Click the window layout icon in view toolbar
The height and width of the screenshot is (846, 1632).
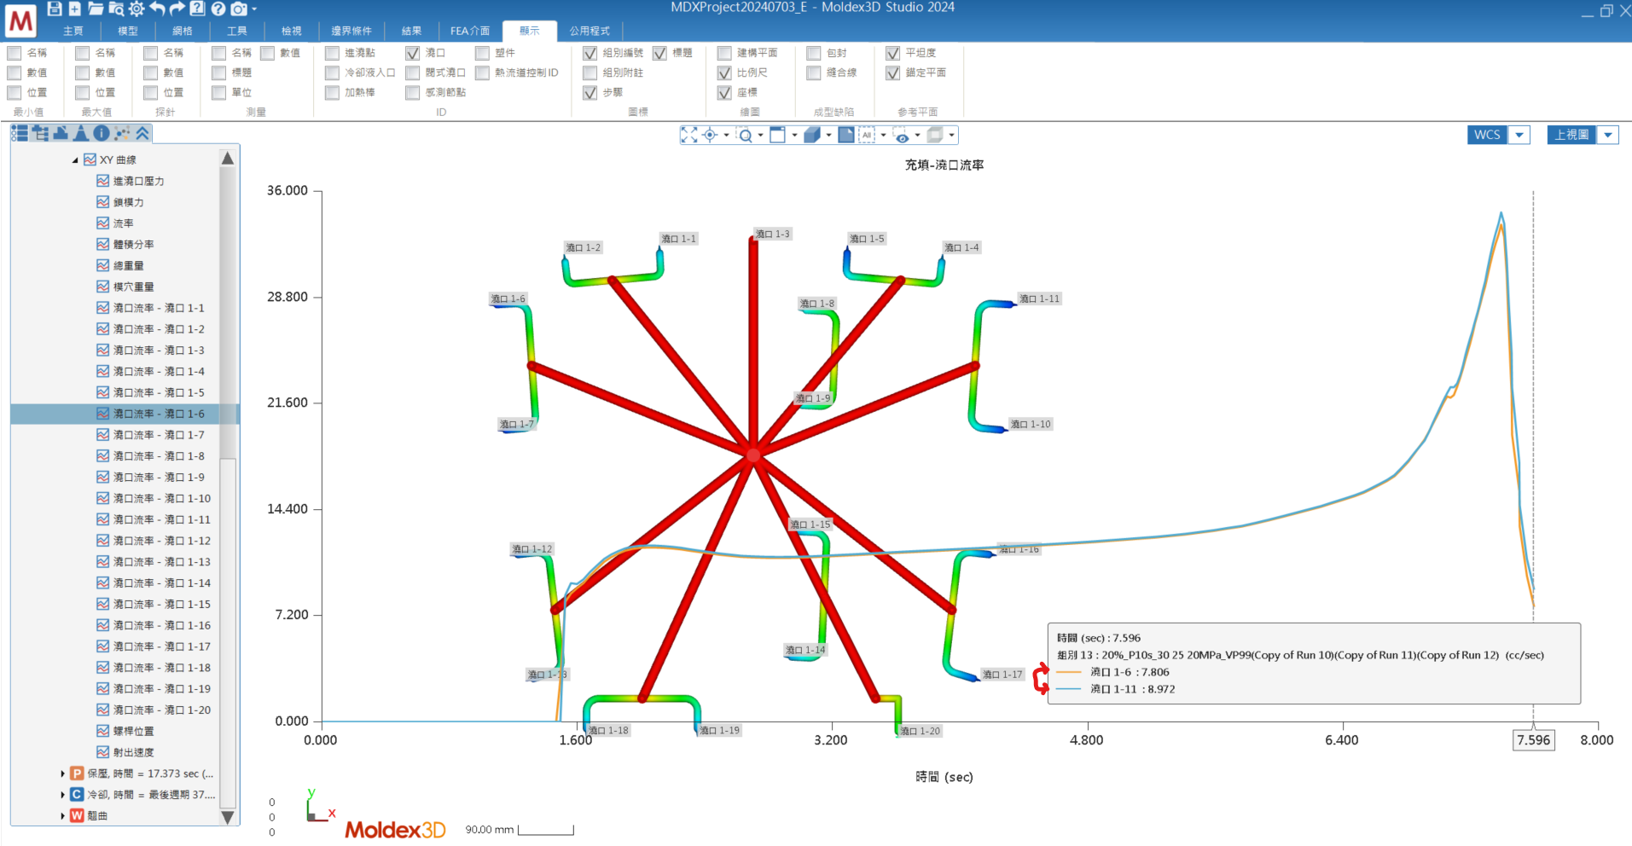click(778, 135)
